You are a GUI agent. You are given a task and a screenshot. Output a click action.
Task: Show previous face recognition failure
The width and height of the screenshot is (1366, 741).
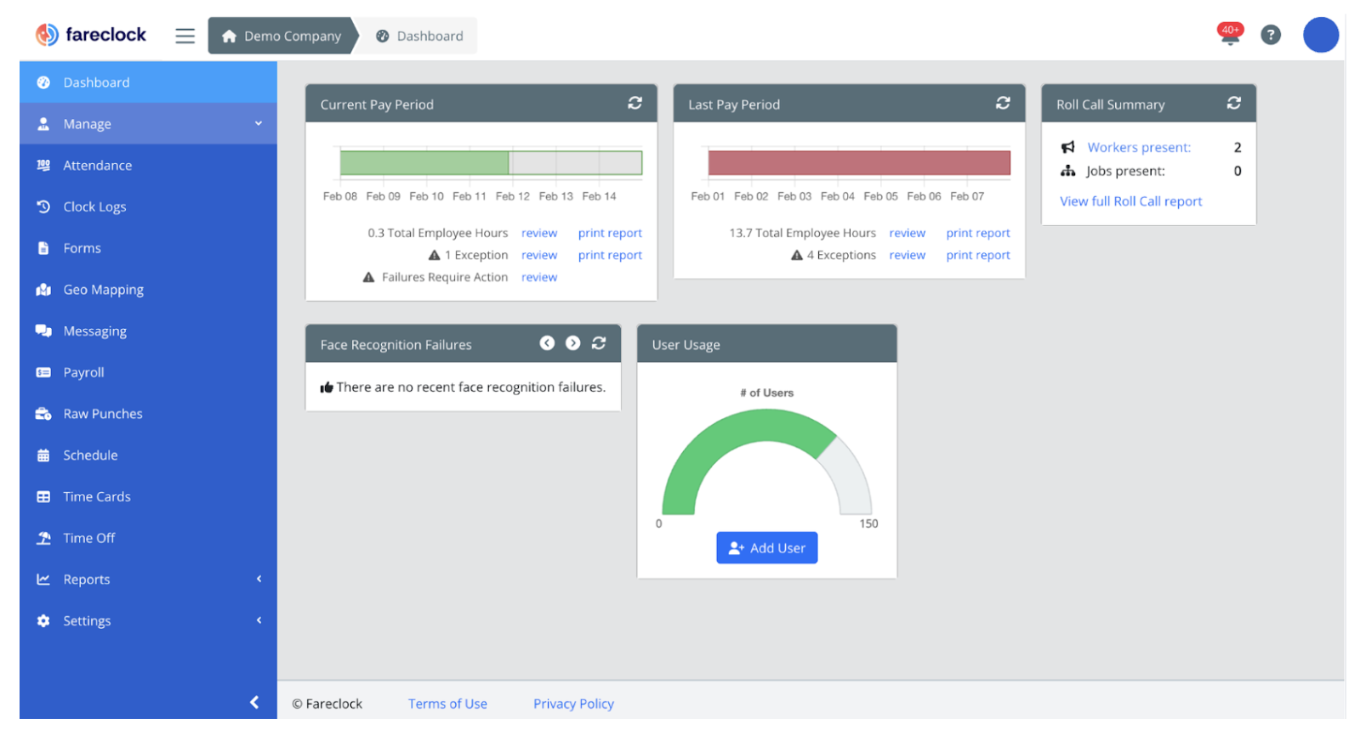click(547, 343)
